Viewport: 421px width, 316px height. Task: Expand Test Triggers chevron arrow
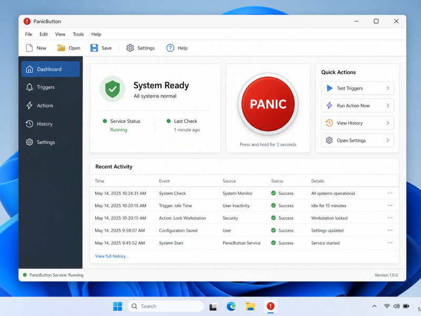pos(388,88)
